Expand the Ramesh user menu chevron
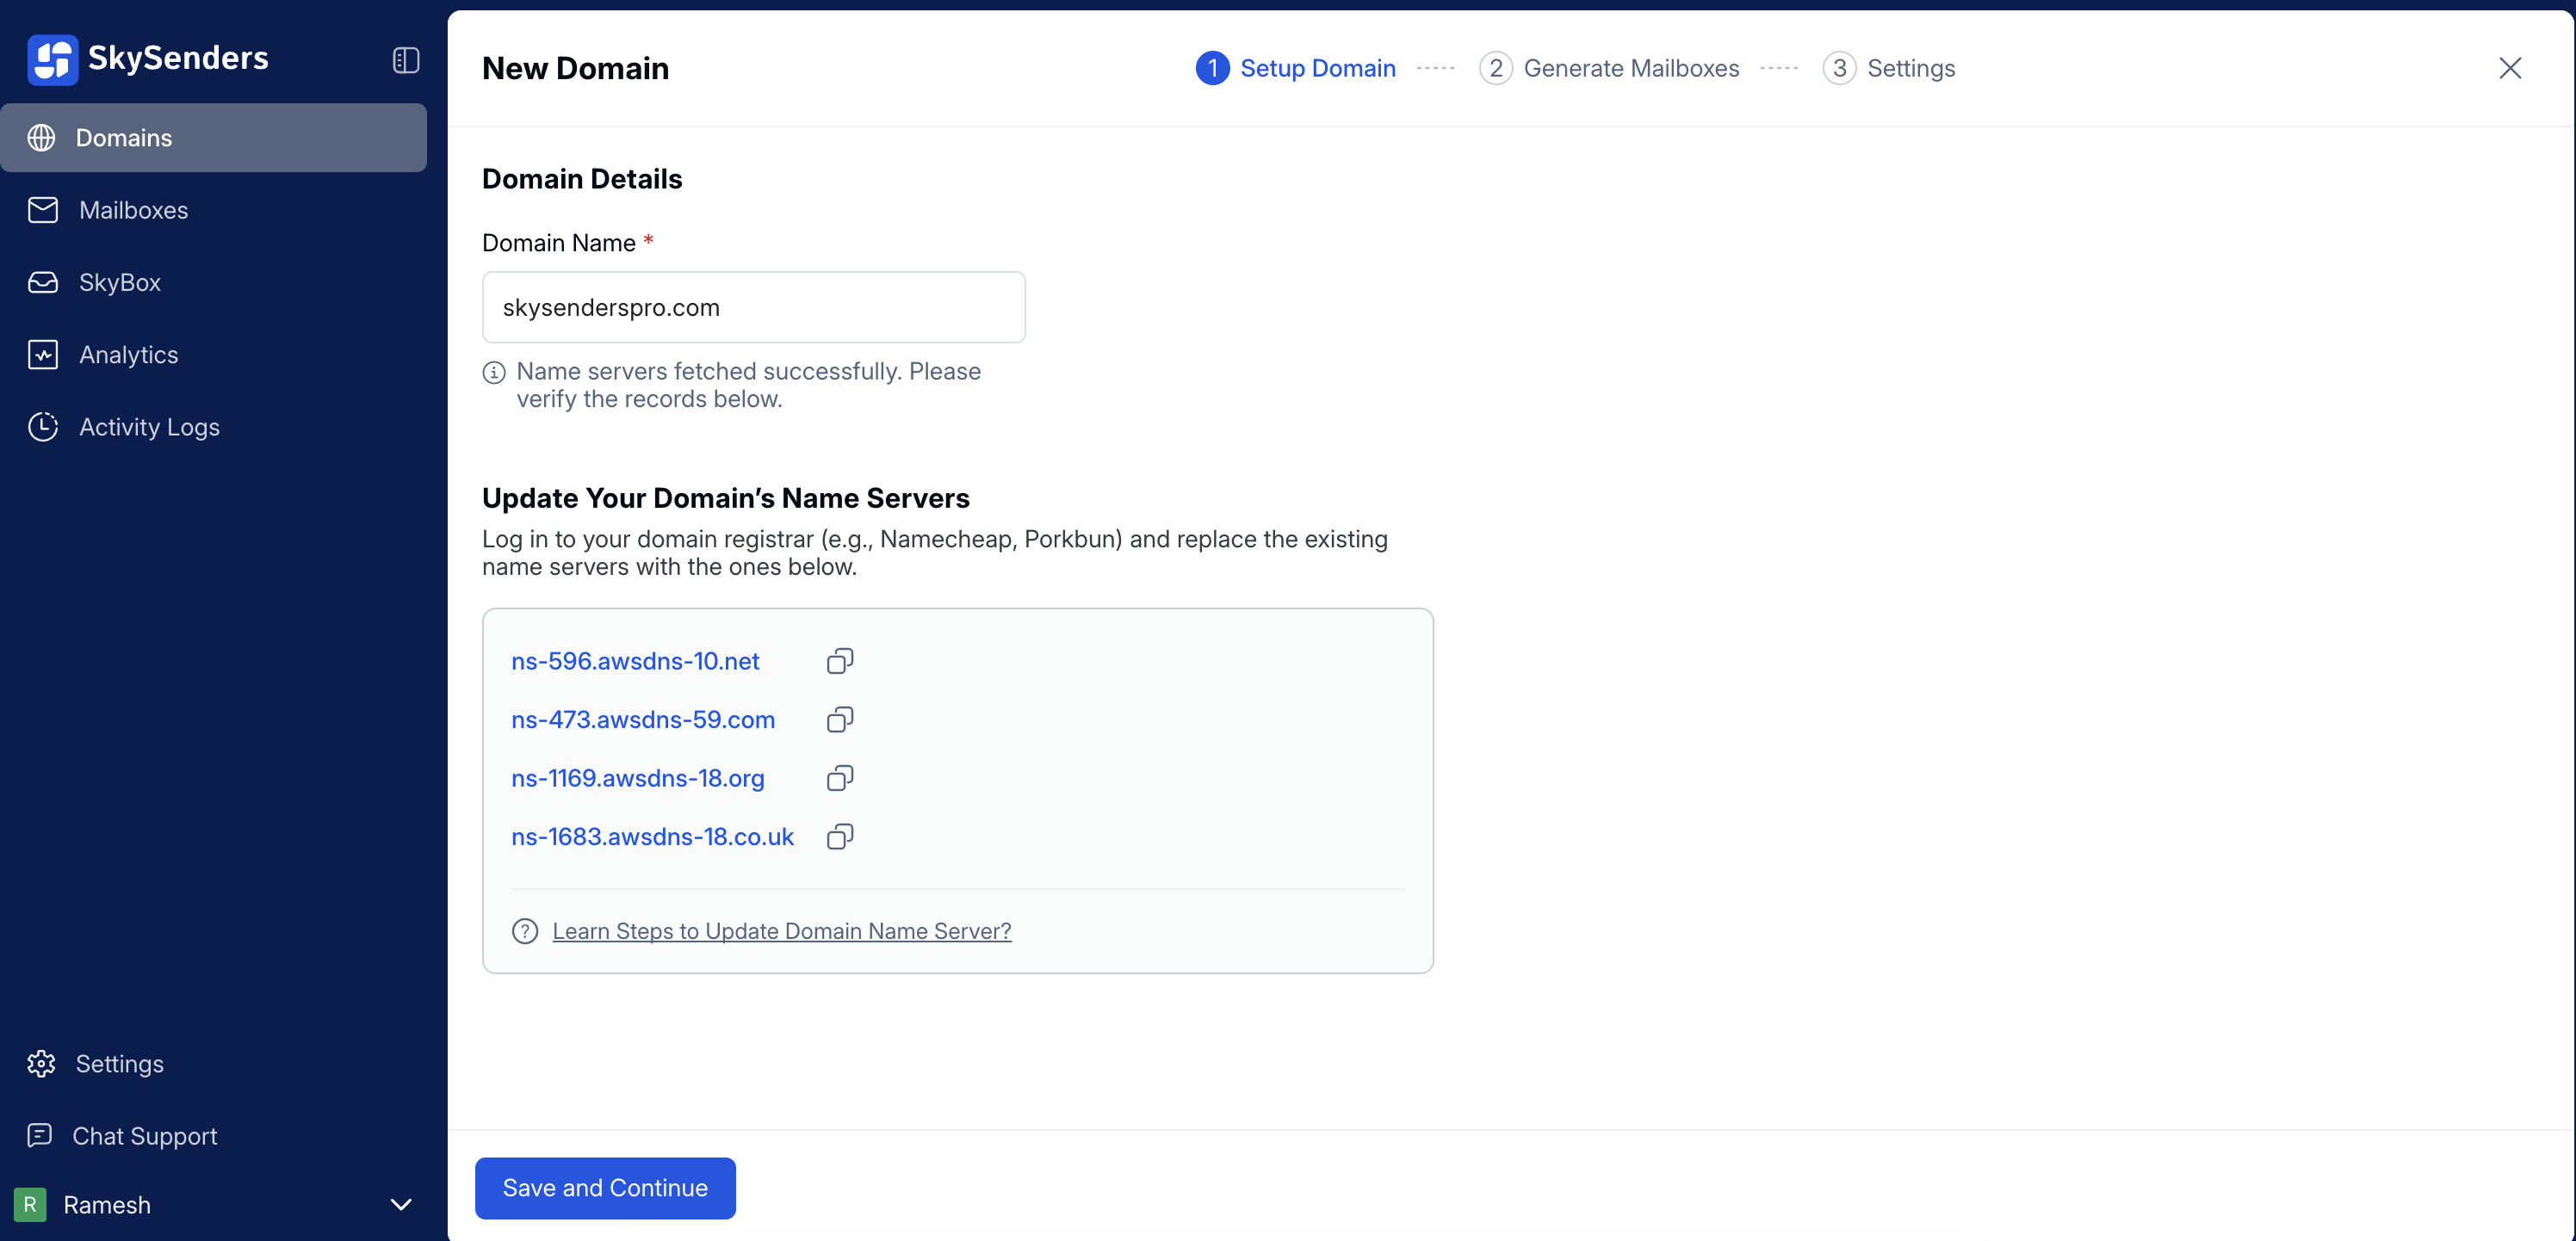 click(x=401, y=1204)
